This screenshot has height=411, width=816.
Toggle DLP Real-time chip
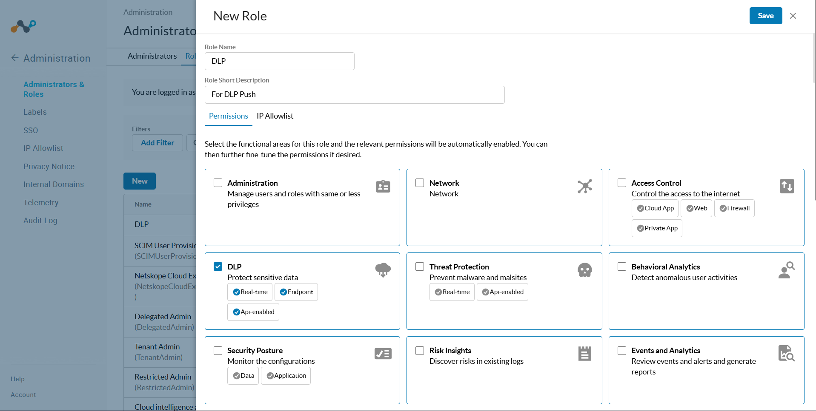click(250, 292)
